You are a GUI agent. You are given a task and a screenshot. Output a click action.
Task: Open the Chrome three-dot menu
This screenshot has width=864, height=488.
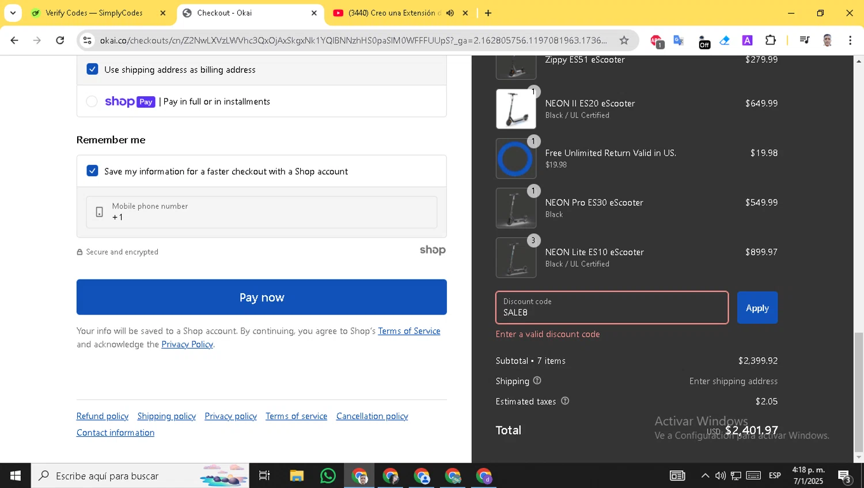[x=850, y=40]
